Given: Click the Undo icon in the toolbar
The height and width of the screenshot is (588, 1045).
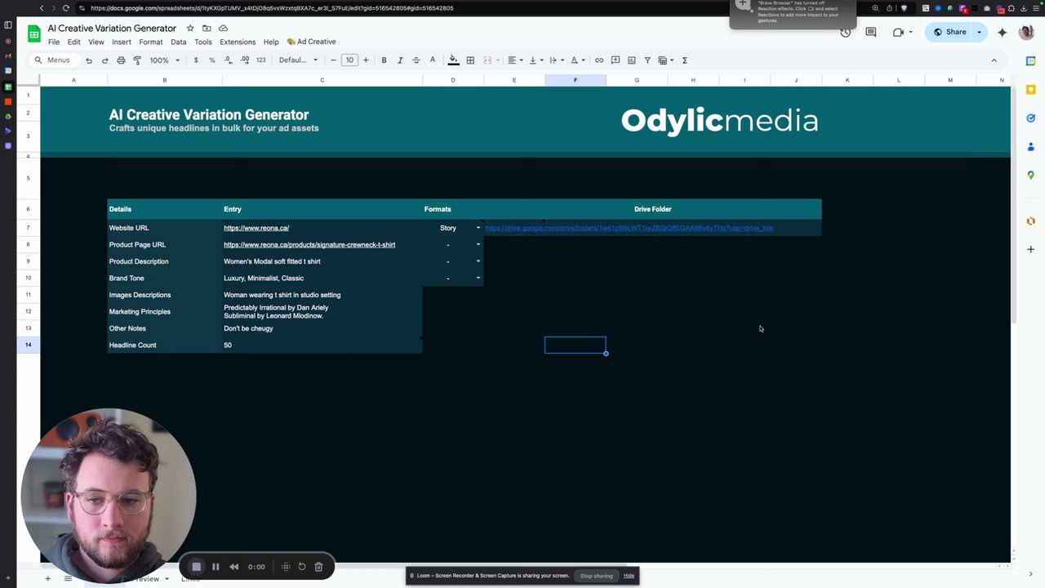Looking at the screenshot, I should tap(89, 60).
